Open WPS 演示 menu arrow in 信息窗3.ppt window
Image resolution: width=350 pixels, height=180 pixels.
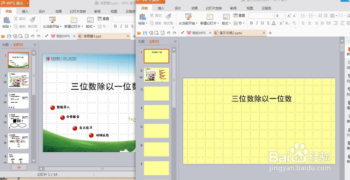(27, 4)
